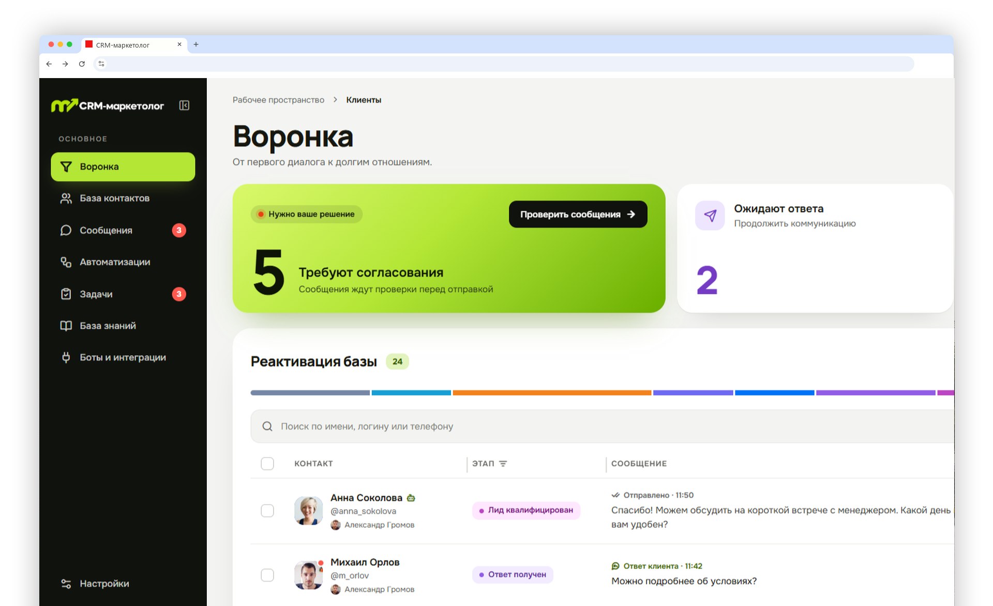Click Анна Соколова's avatar
The image size is (993, 606).
308,511
